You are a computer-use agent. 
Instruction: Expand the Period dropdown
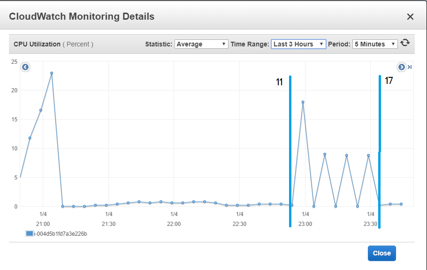point(374,44)
